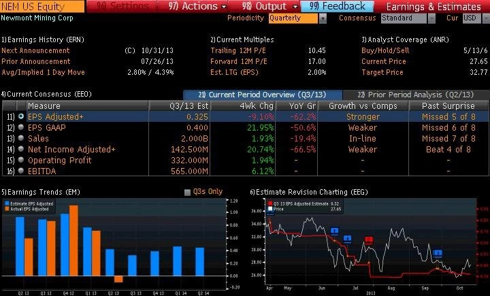Click the Target Price value 32.77
Screen dimensions: 490x296
point(478,72)
